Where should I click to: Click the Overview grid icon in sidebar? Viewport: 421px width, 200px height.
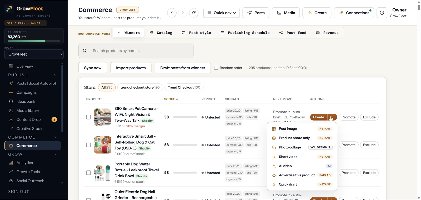[11, 66]
